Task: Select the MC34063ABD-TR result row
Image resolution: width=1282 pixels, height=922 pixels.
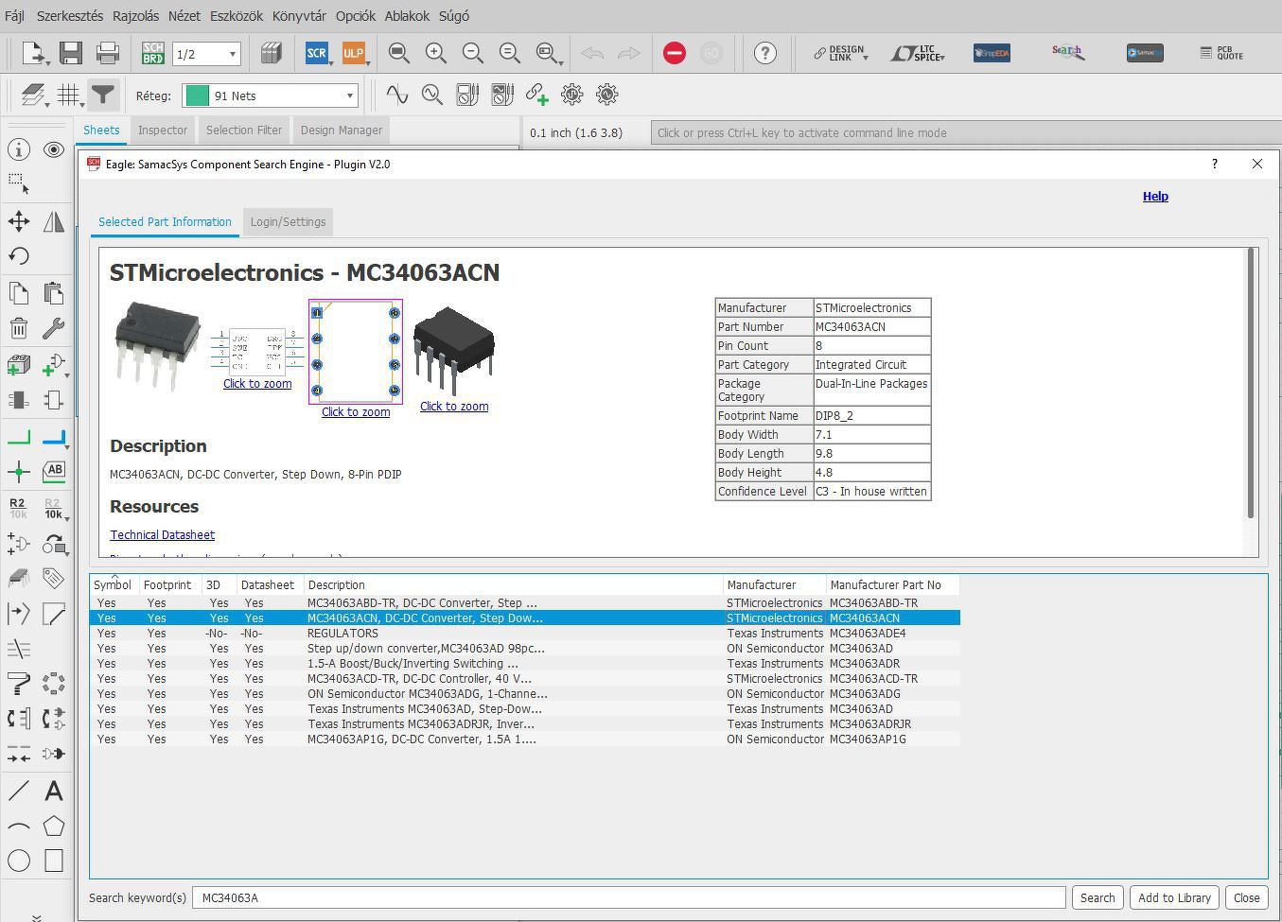Action: pyautogui.click(x=525, y=603)
